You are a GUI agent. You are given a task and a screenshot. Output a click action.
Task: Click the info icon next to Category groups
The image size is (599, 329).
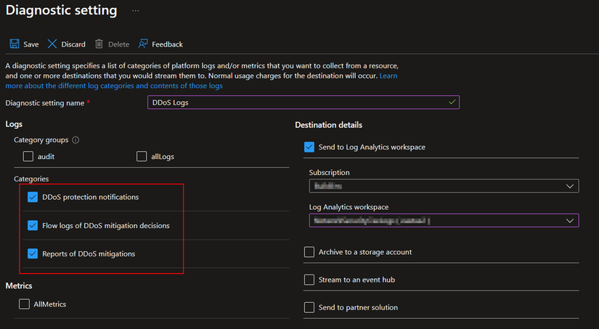76,140
